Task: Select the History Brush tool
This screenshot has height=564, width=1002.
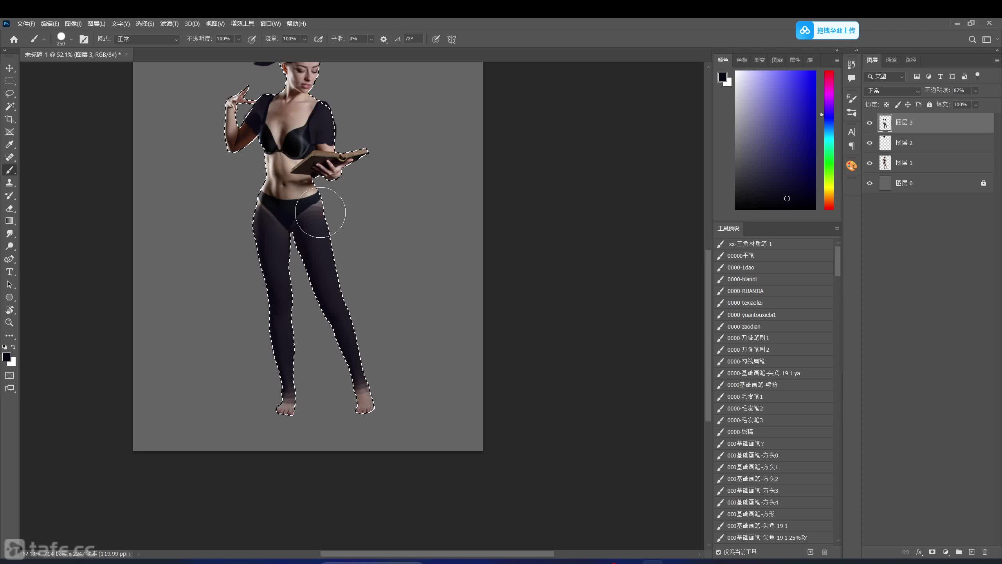Action: tap(9, 195)
